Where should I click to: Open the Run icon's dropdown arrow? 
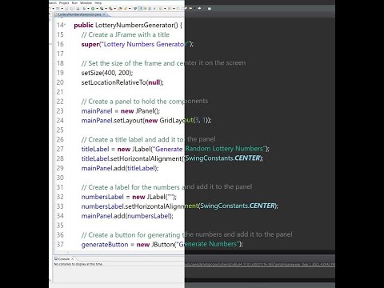(97, 9)
